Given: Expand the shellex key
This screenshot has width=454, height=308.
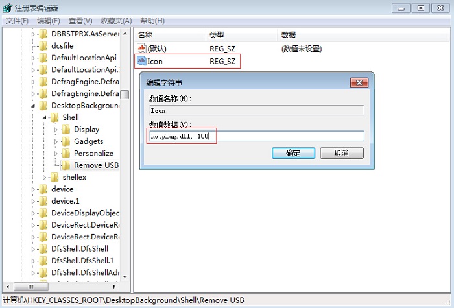Looking at the screenshot, I should coord(44,177).
